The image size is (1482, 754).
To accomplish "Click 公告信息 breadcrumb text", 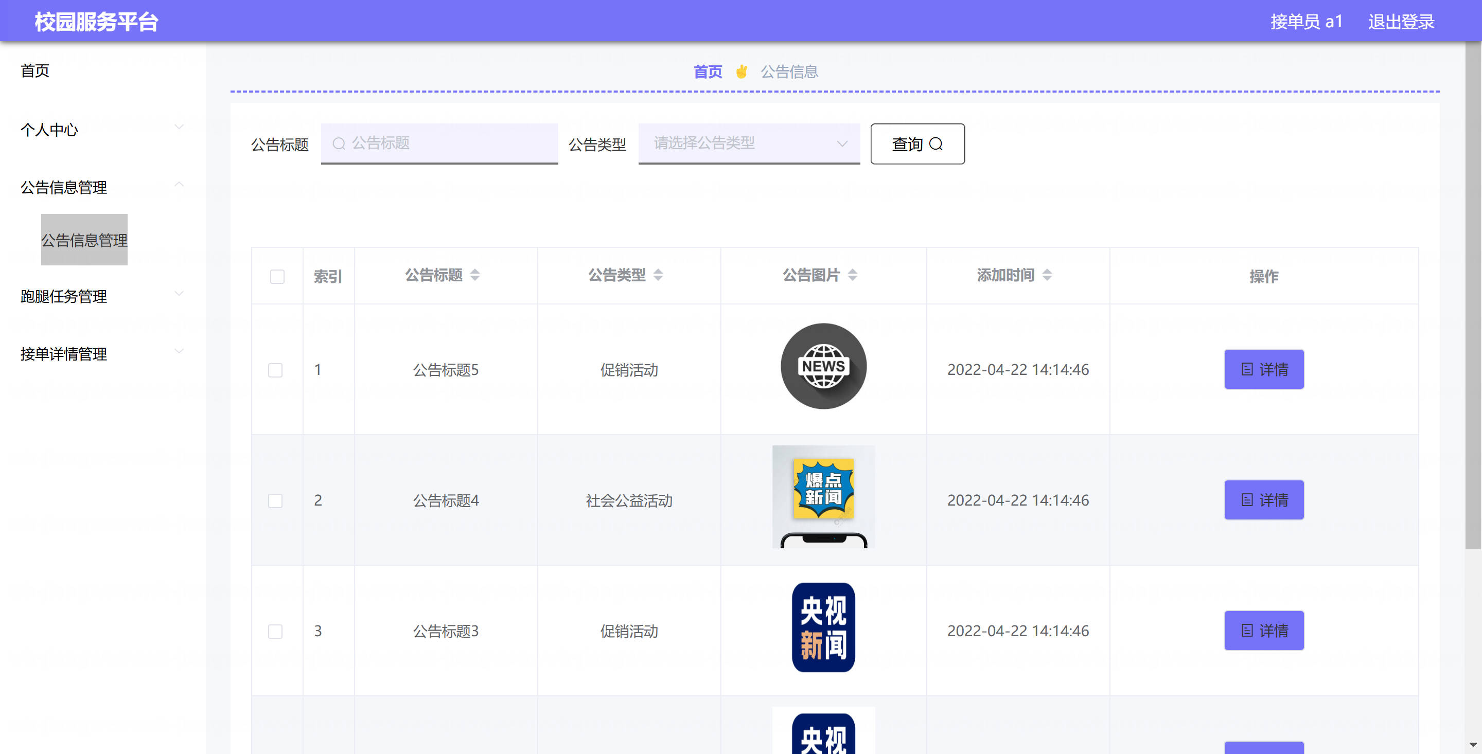I will pos(789,72).
